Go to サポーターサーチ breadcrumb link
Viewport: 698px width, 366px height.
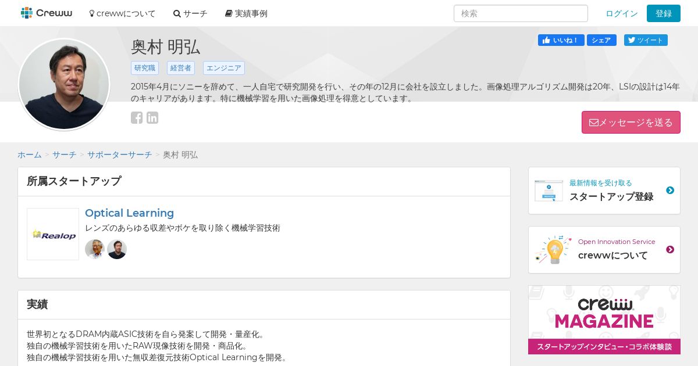[120, 155]
